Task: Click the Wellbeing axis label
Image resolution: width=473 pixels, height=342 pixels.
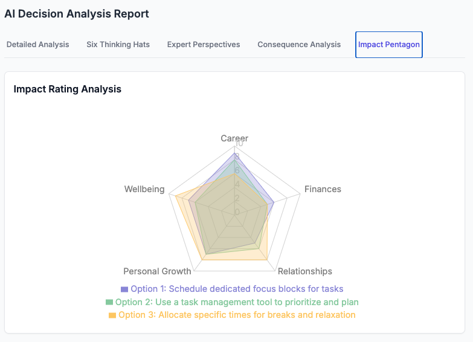Action: pos(144,189)
